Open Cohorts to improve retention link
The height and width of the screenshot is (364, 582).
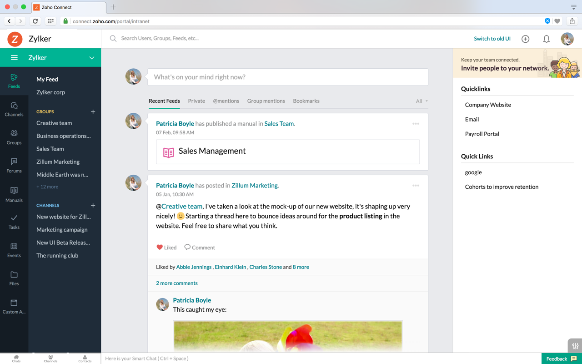[502, 187]
